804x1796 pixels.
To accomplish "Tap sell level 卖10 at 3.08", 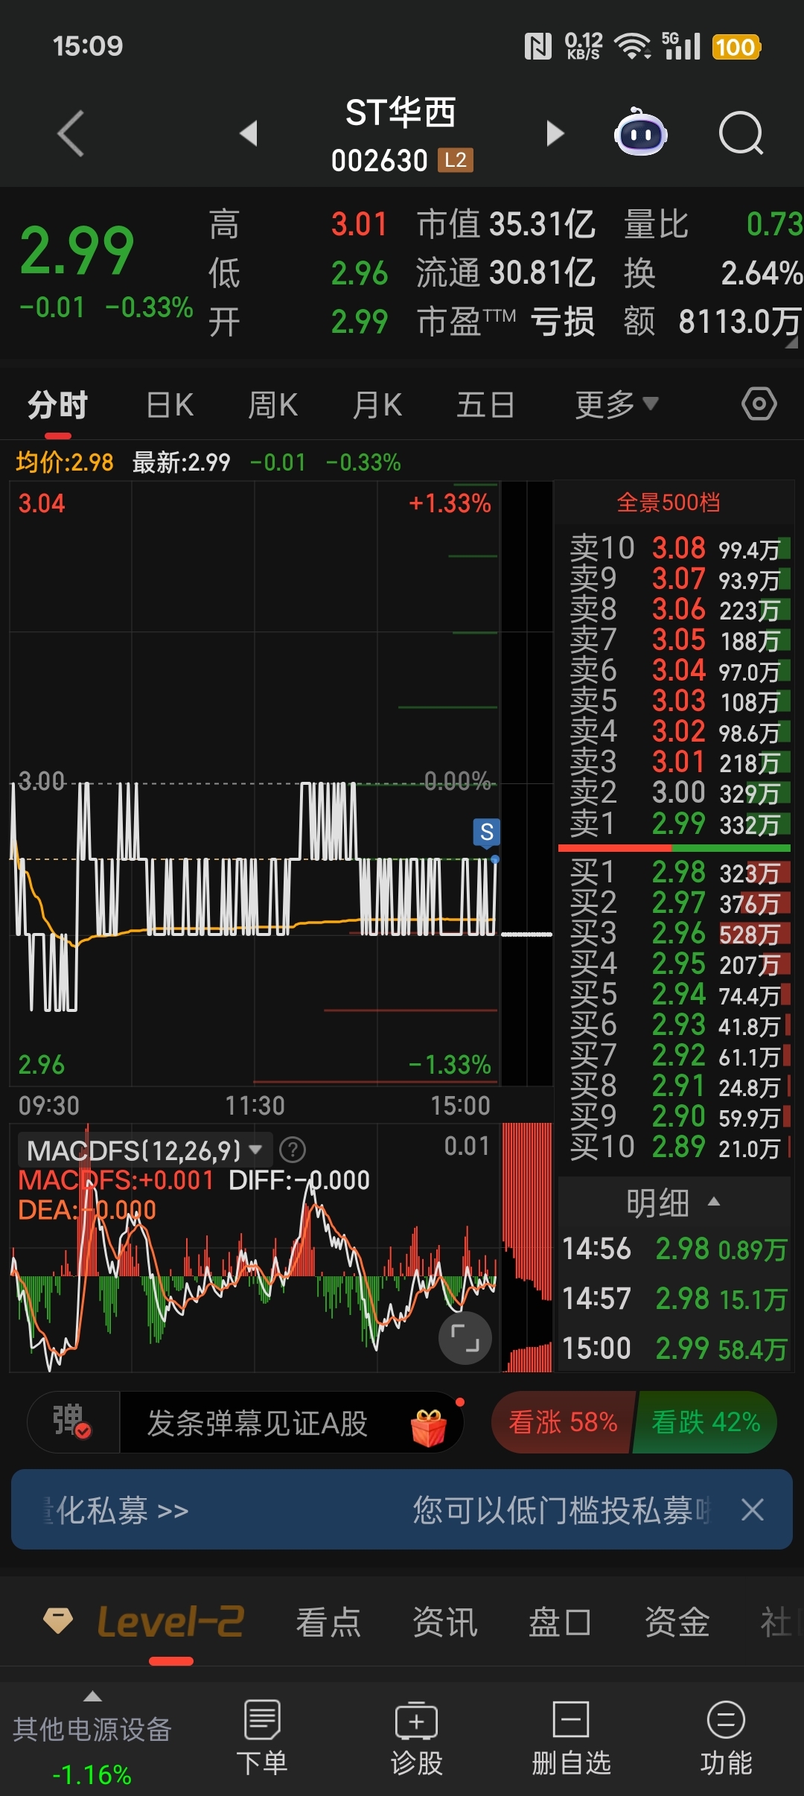I will 674,549.
